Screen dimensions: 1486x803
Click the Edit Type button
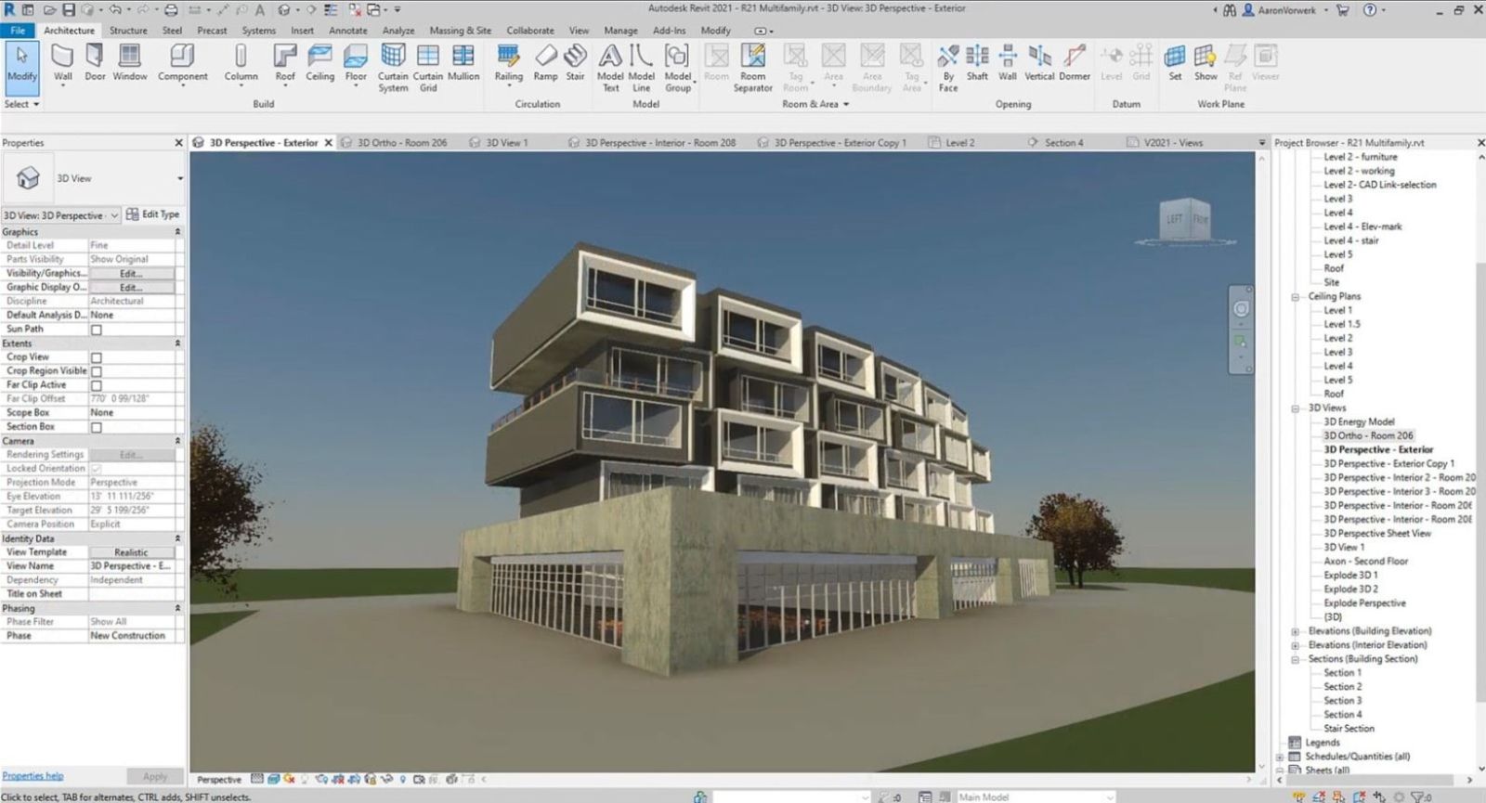tap(153, 214)
